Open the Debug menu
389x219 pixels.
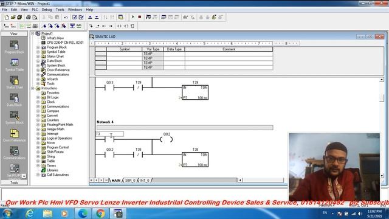click(47, 10)
